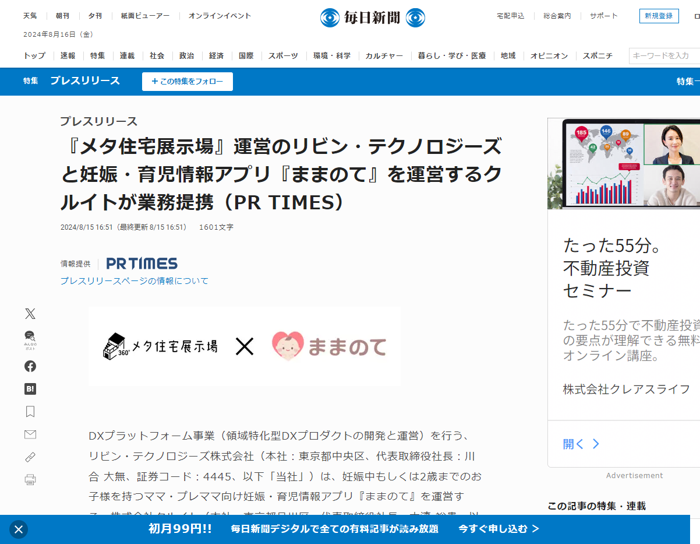
Task: Go to 宅配申込 page
Action: point(511,16)
